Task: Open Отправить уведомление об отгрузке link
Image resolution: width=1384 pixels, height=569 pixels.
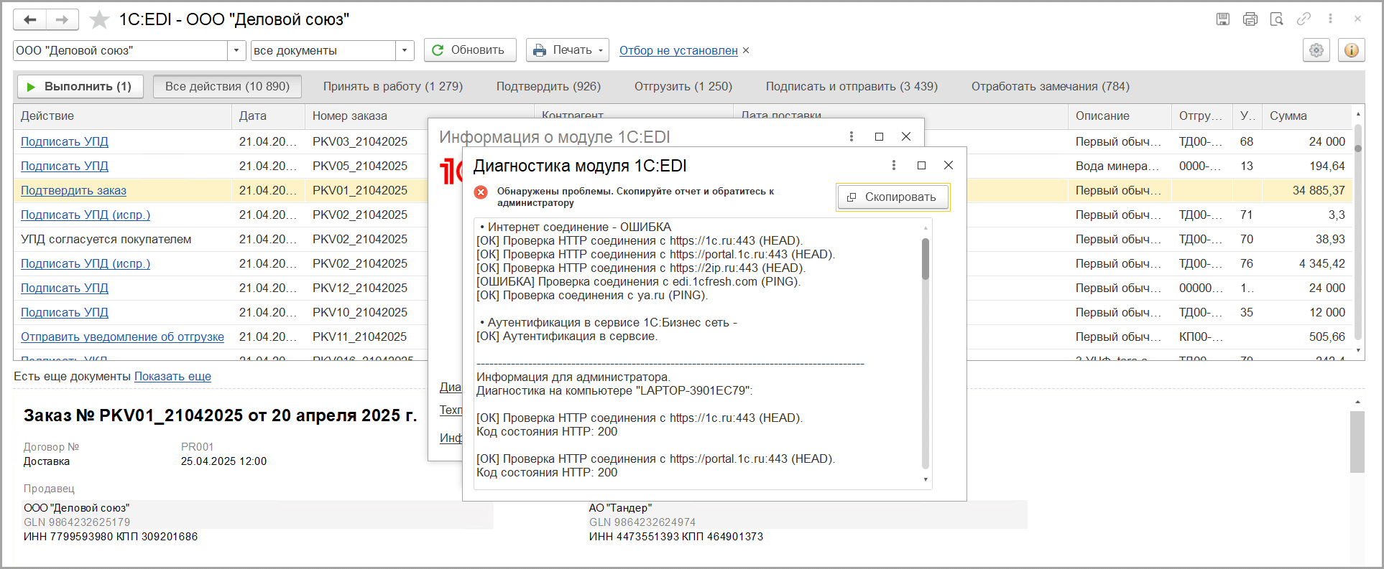Action: pyautogui.click(x=122, y=337)
